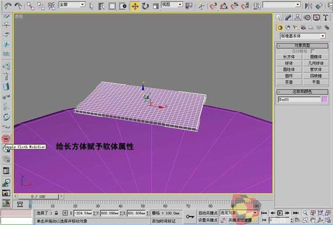
Task: Toggle the 3D Snaps magnet icon
Action: coord(213,6)
